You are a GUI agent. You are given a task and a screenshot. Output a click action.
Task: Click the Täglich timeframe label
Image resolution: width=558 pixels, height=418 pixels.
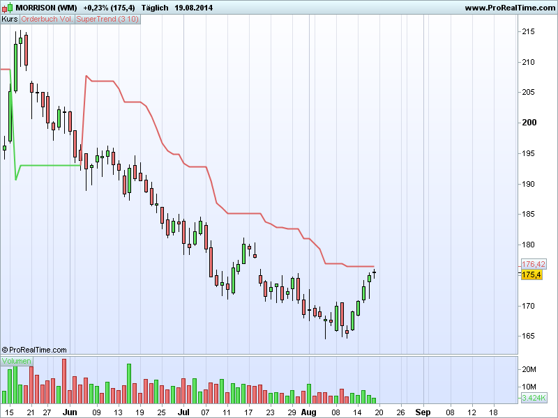coord(155,8)
